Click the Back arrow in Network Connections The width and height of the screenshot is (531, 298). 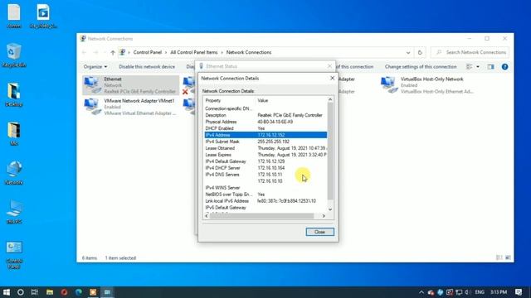click(x=85, y=52)
